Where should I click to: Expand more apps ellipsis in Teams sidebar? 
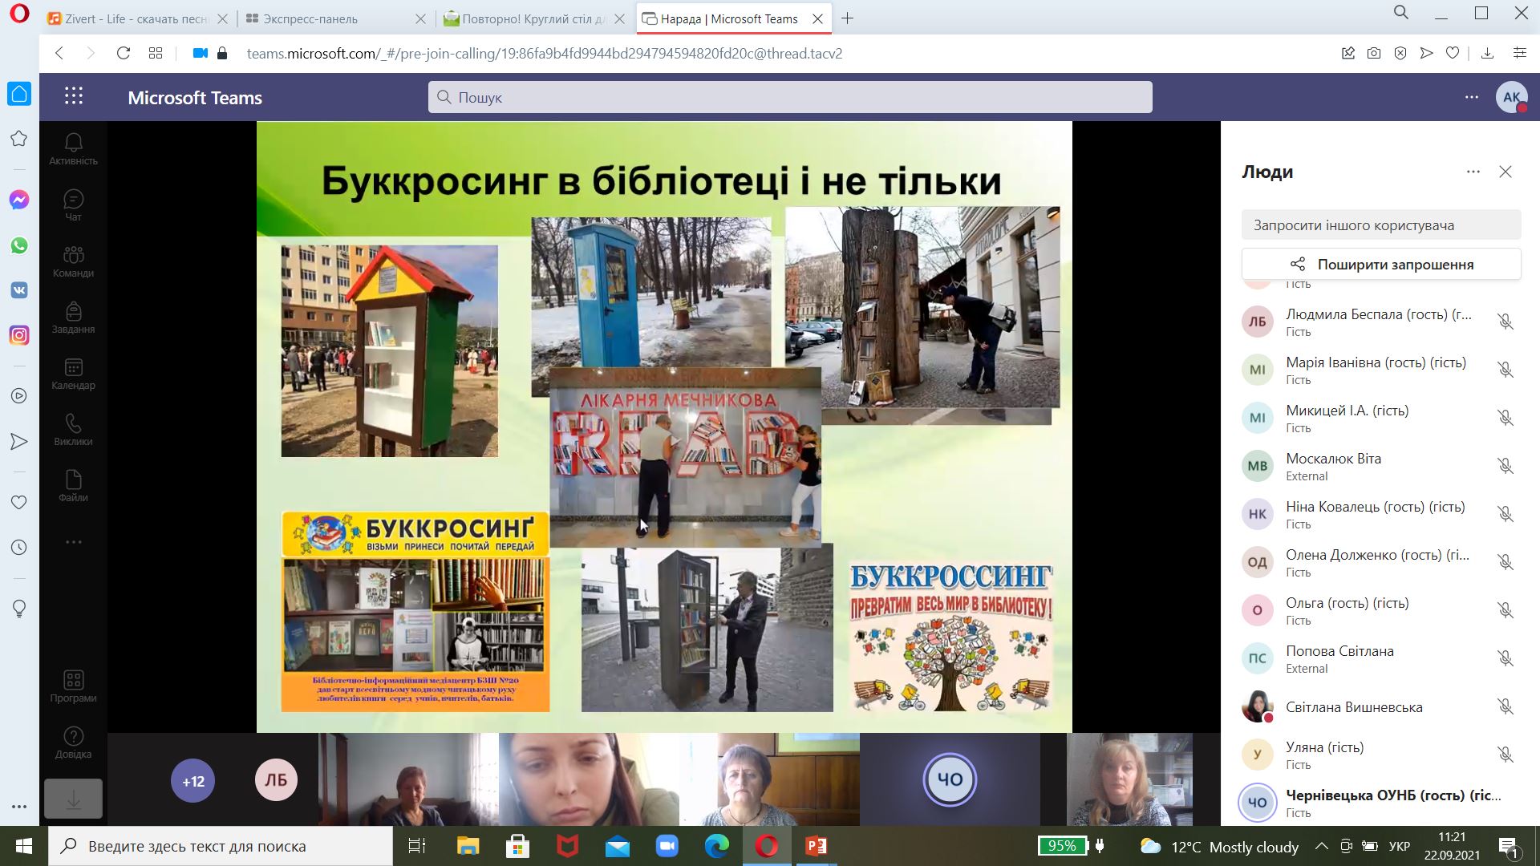[x=73, y=542]
